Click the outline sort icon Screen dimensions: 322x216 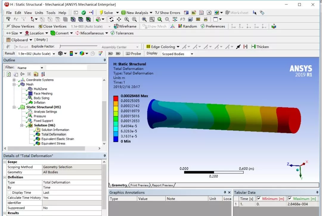click(43, 74)
